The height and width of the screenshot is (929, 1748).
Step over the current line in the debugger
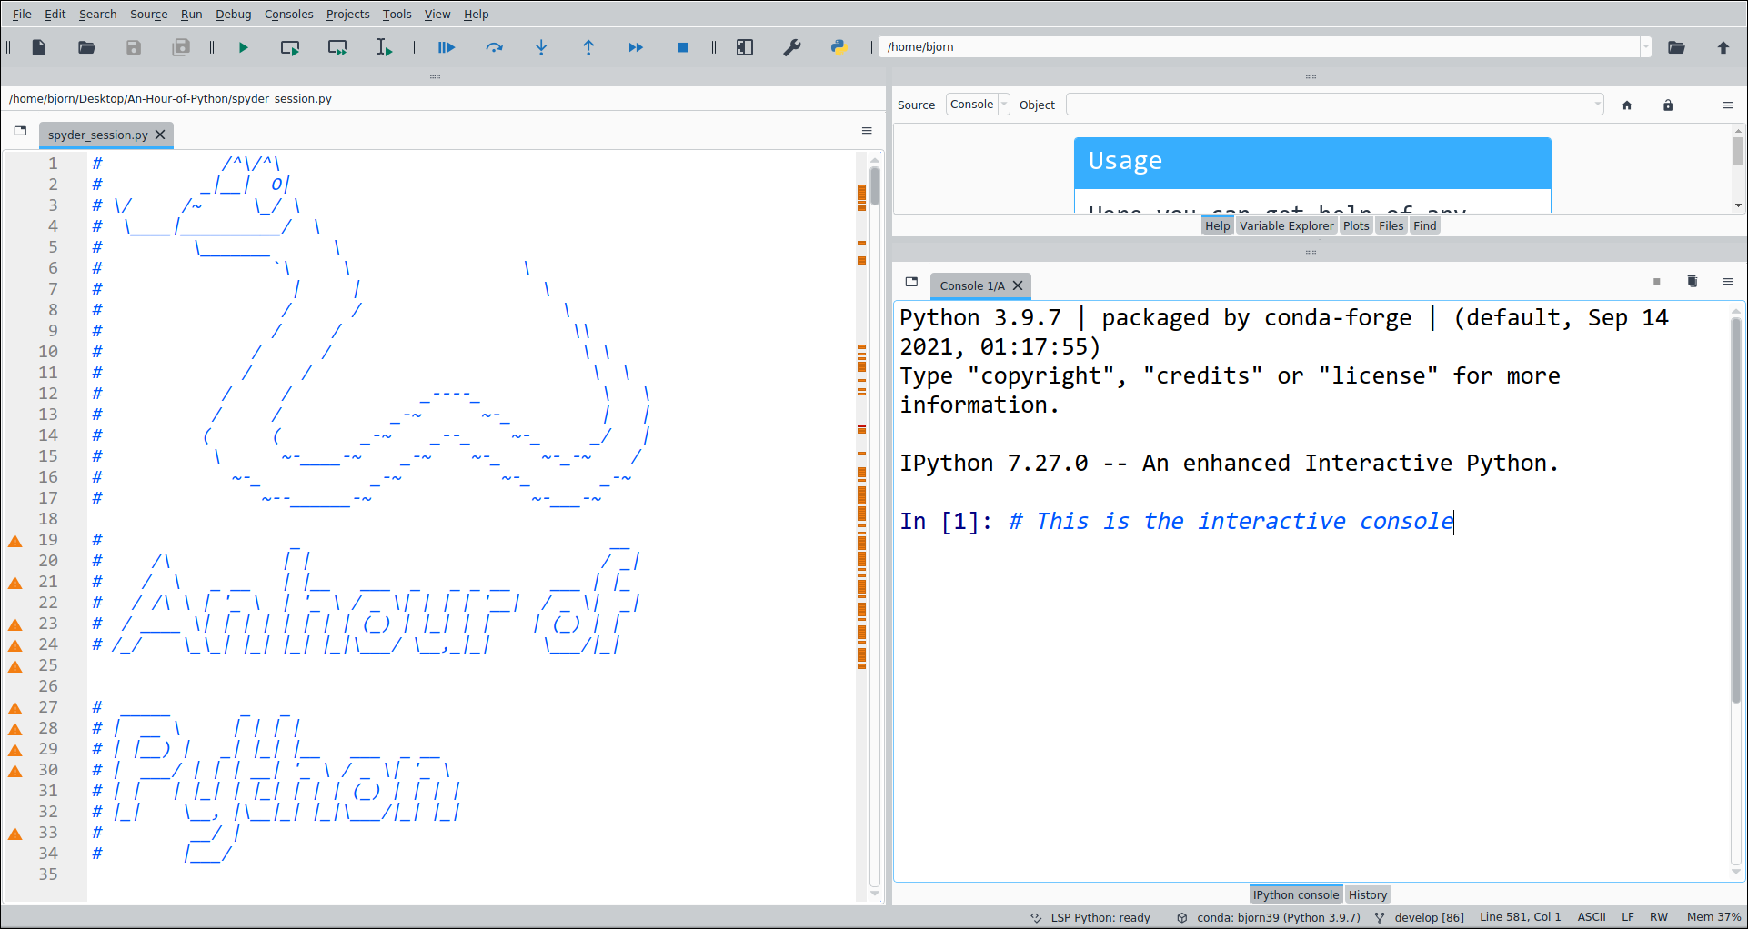point(494,47)
